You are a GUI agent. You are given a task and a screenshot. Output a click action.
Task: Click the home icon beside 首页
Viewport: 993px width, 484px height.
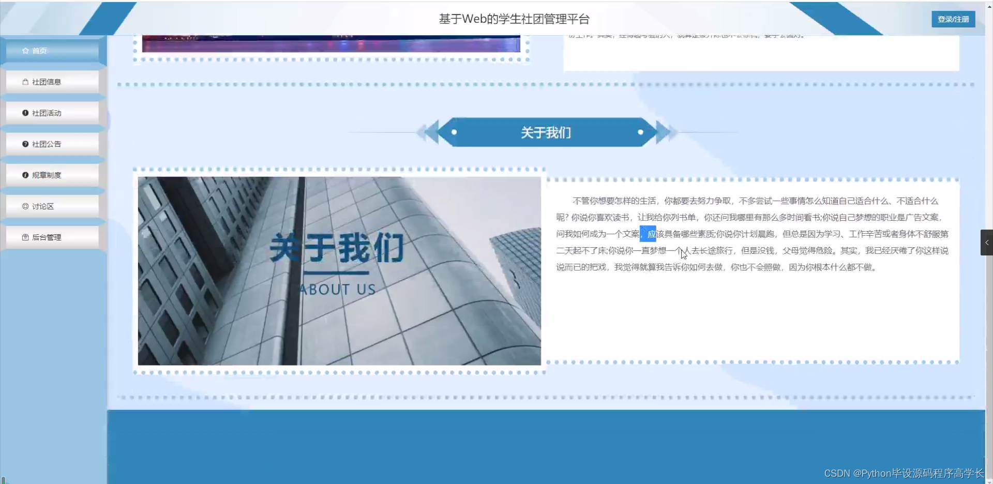tap(25, 50)
